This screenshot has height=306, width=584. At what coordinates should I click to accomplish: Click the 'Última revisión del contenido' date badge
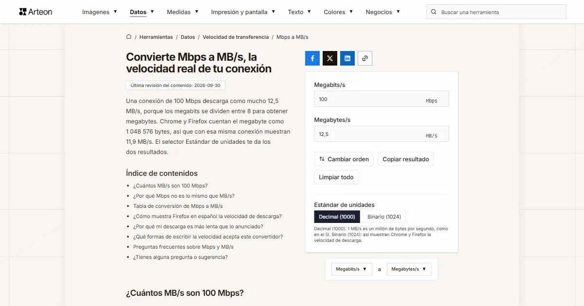pos(176,85)
